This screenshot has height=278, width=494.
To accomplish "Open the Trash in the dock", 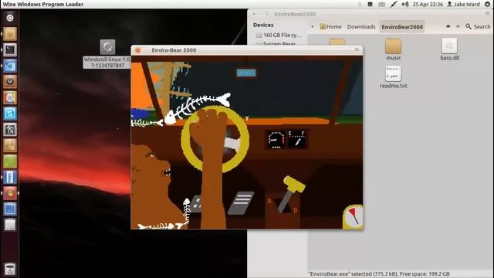I will 10,270.
